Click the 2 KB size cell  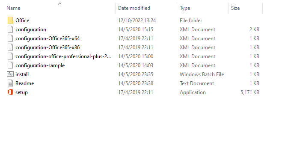(x=254, y=29)
